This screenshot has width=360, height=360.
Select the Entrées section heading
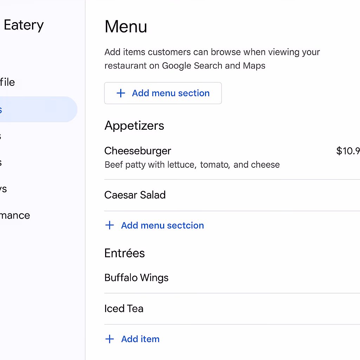pyautogui.click(x=125, y=253)
